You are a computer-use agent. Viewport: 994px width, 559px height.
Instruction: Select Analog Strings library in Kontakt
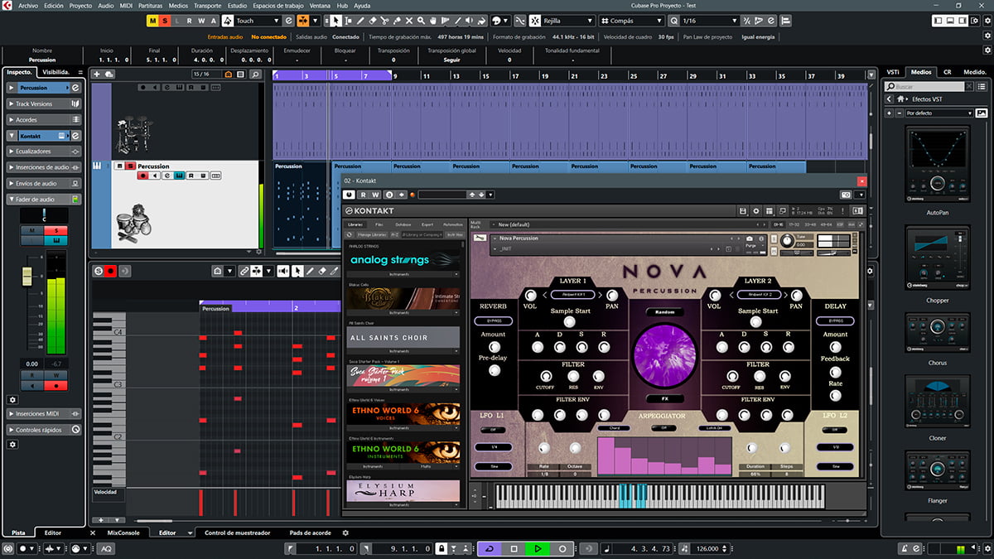[403, 259]
